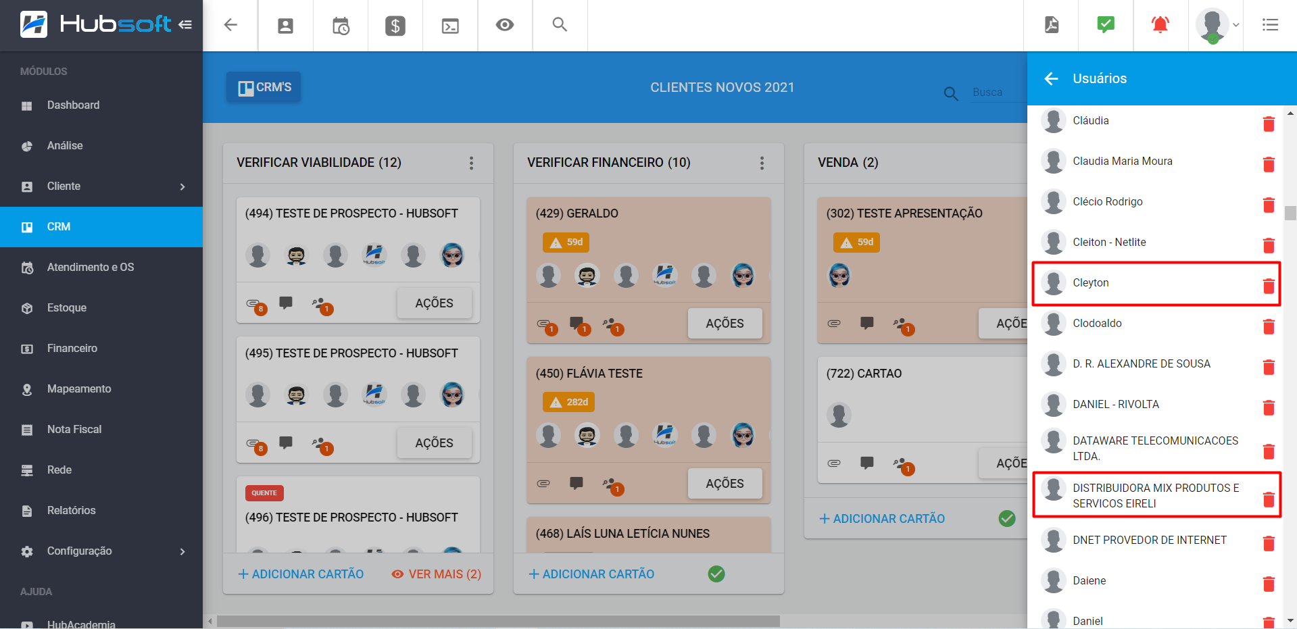1297x629 pixels.
Task: Select user Cleiton - Netlite
Action: click(x=1109, y=243)
